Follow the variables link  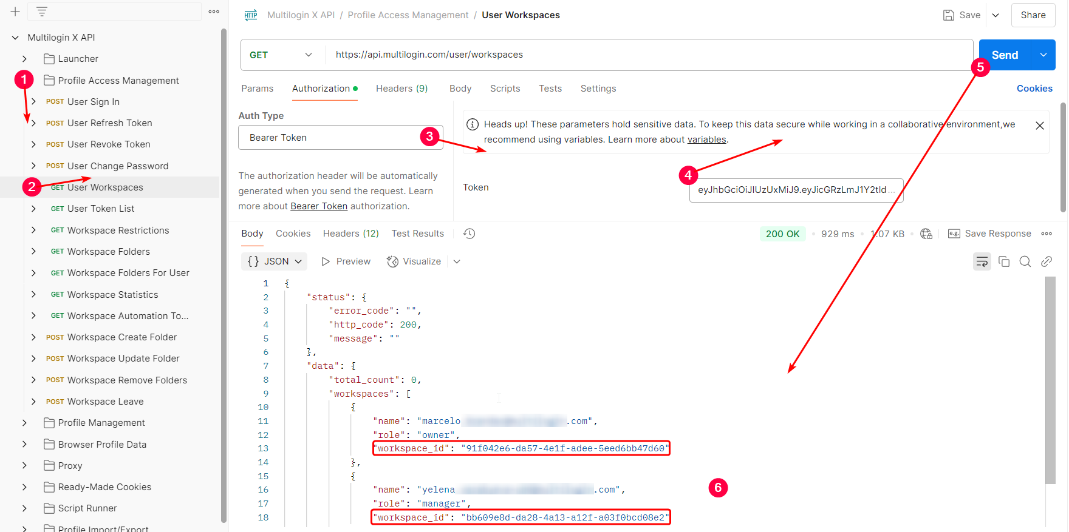tap(706, 140)
